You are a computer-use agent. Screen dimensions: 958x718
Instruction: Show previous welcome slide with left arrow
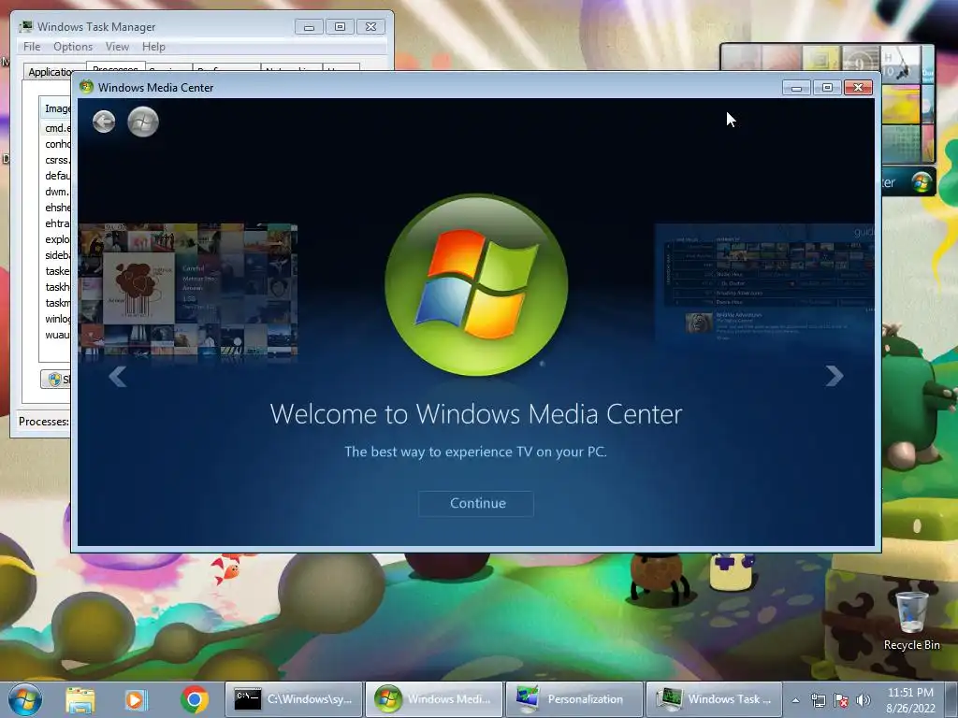[118, 376]
